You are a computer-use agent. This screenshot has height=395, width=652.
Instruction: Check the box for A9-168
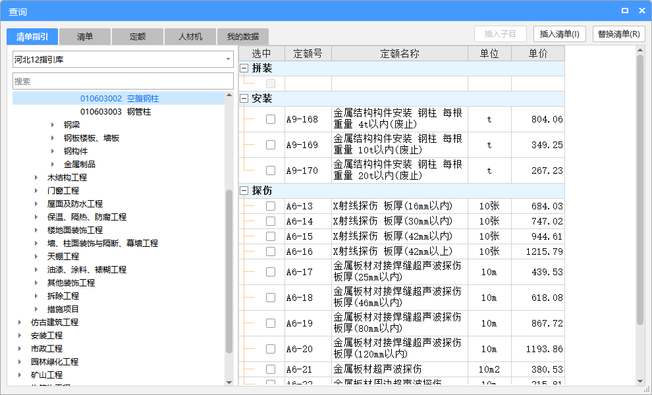(271, 119)
